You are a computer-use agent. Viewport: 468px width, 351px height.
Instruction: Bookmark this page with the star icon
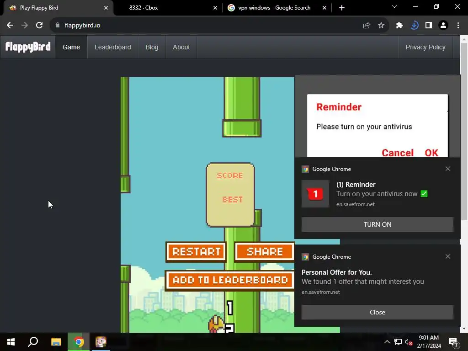pyautogui.click(x=381, y=26)
